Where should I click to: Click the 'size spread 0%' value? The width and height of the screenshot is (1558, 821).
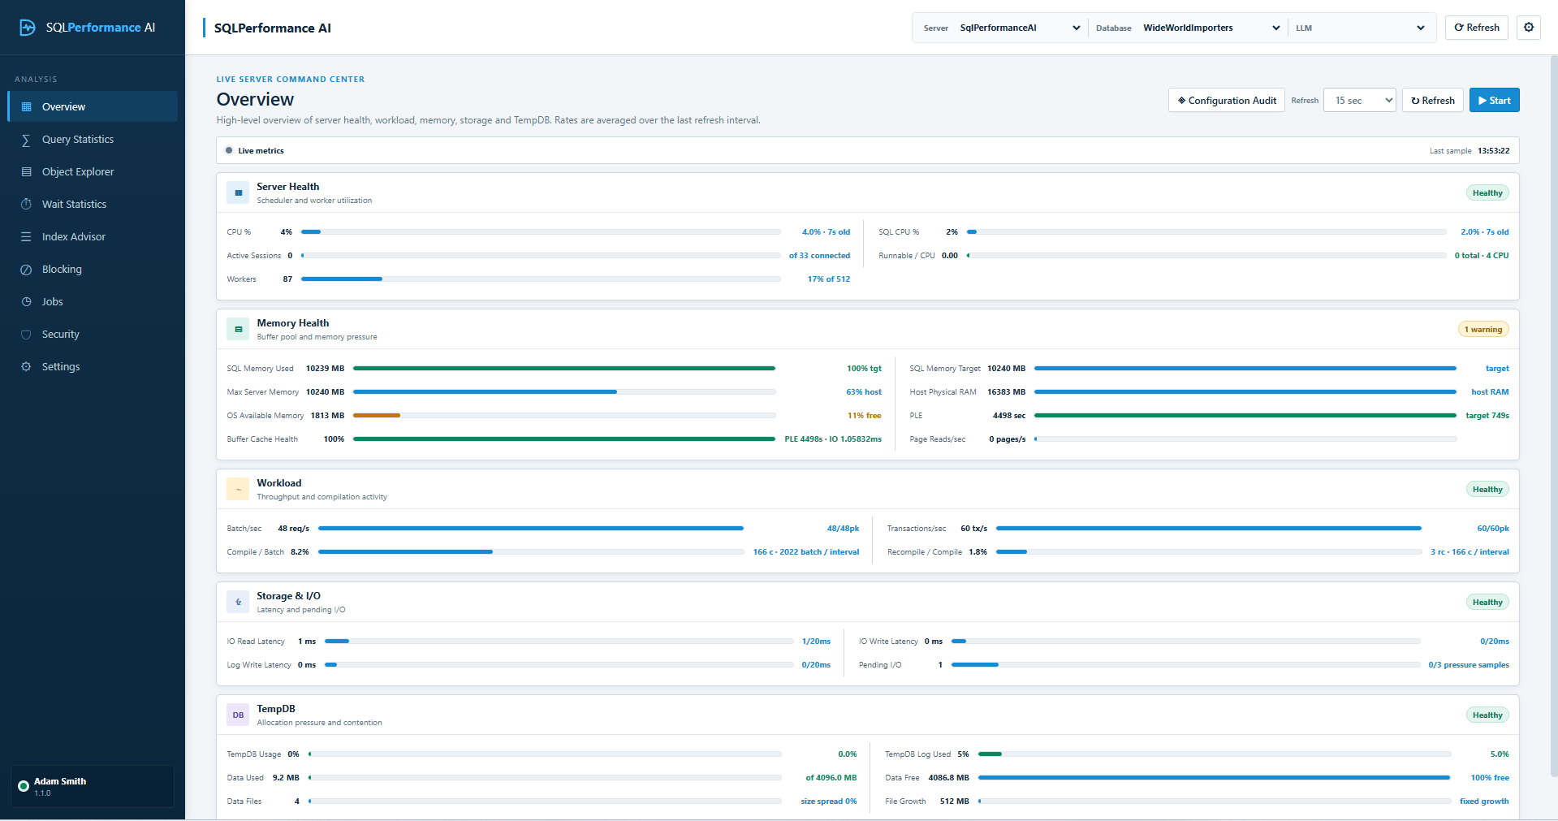pos(829,802)
